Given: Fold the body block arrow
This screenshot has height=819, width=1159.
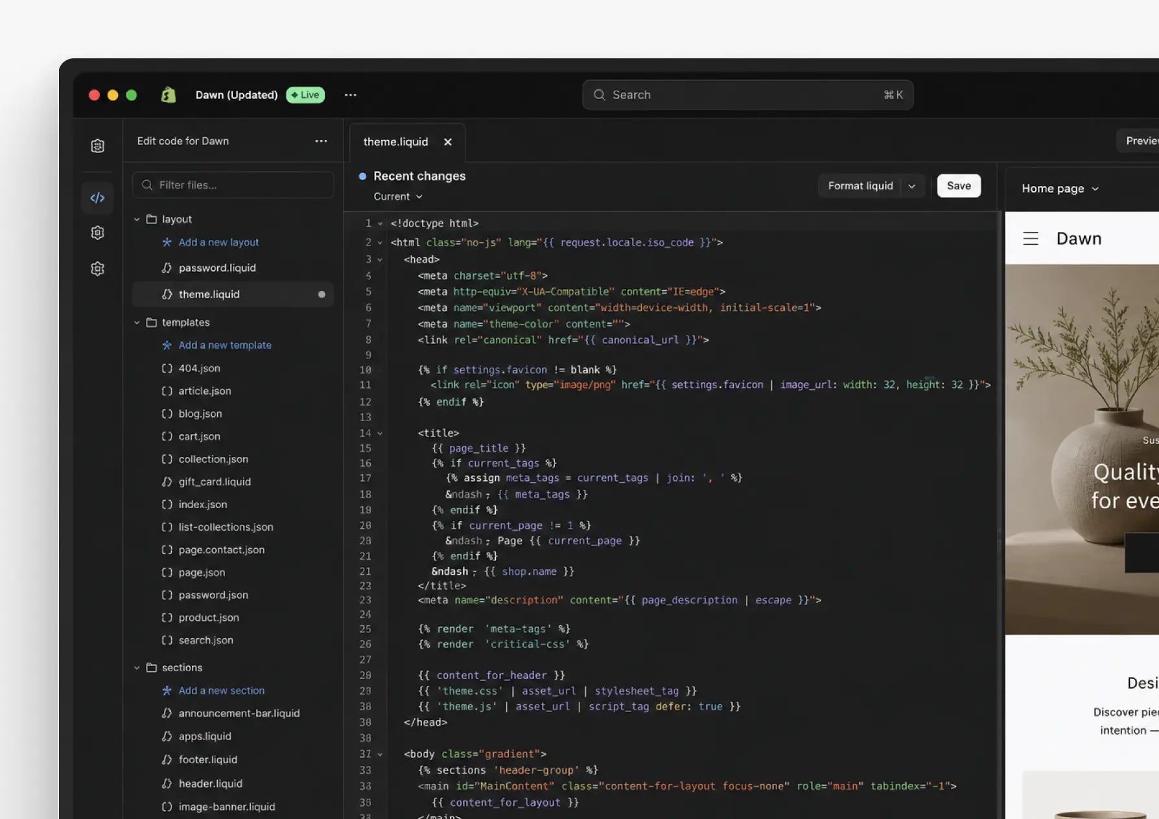Looking at the screenshot, I should 380,754.
